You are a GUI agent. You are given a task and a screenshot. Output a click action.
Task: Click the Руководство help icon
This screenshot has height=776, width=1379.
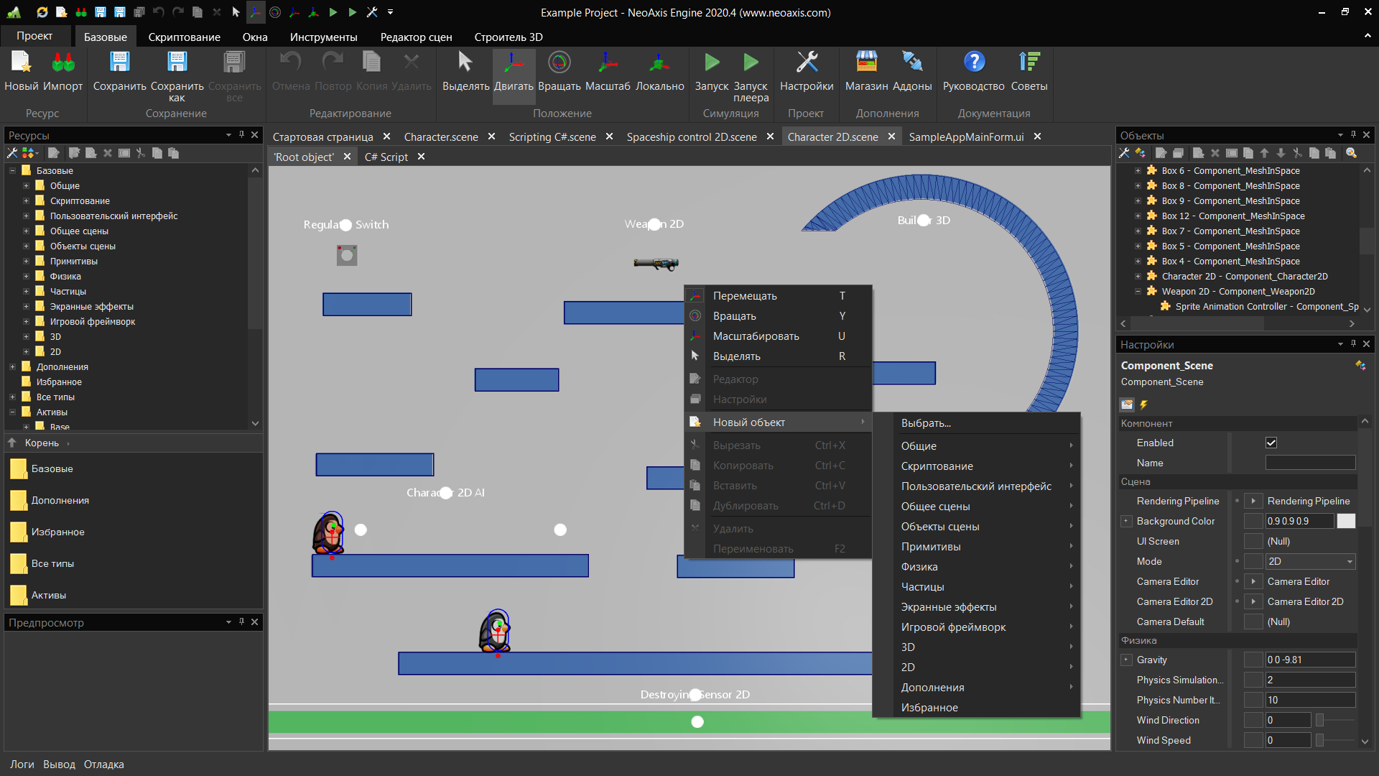[x=973, y=70]
